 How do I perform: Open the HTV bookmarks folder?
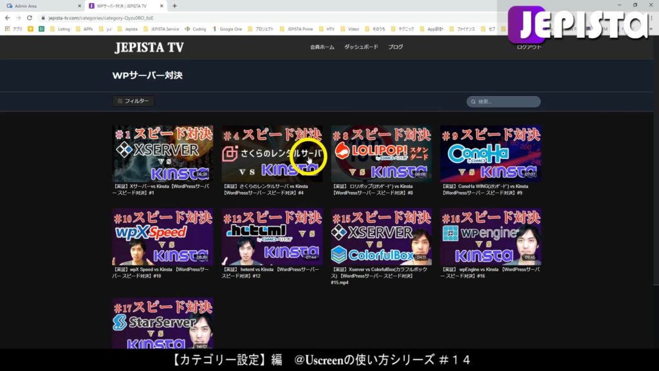pos(326,29)
